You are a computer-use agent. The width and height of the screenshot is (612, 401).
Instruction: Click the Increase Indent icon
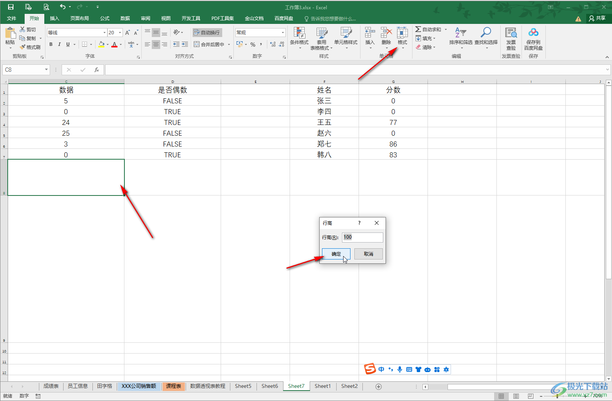click(x=185, y=44)
